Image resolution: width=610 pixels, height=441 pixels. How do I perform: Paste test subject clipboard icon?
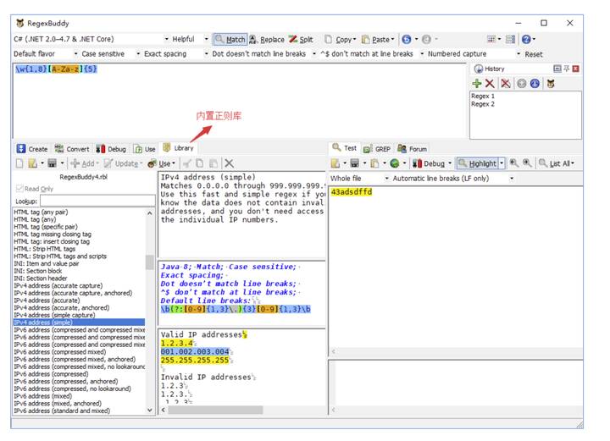pos(374,163)
